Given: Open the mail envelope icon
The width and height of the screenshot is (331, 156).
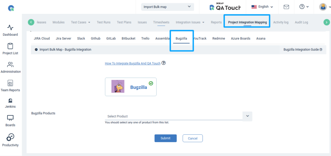Looking at the screenshot, I should pyautogui.click(x=286, y=7).
